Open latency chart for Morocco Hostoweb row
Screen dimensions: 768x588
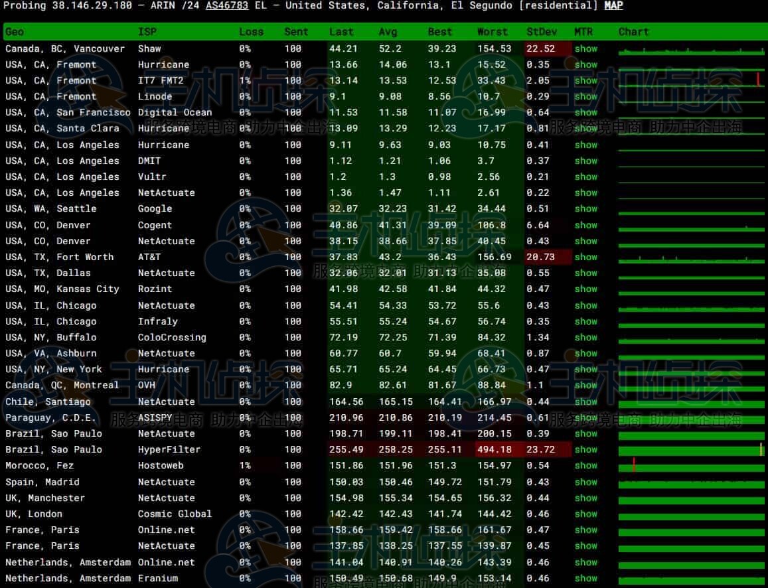click(x=690, y=466)
